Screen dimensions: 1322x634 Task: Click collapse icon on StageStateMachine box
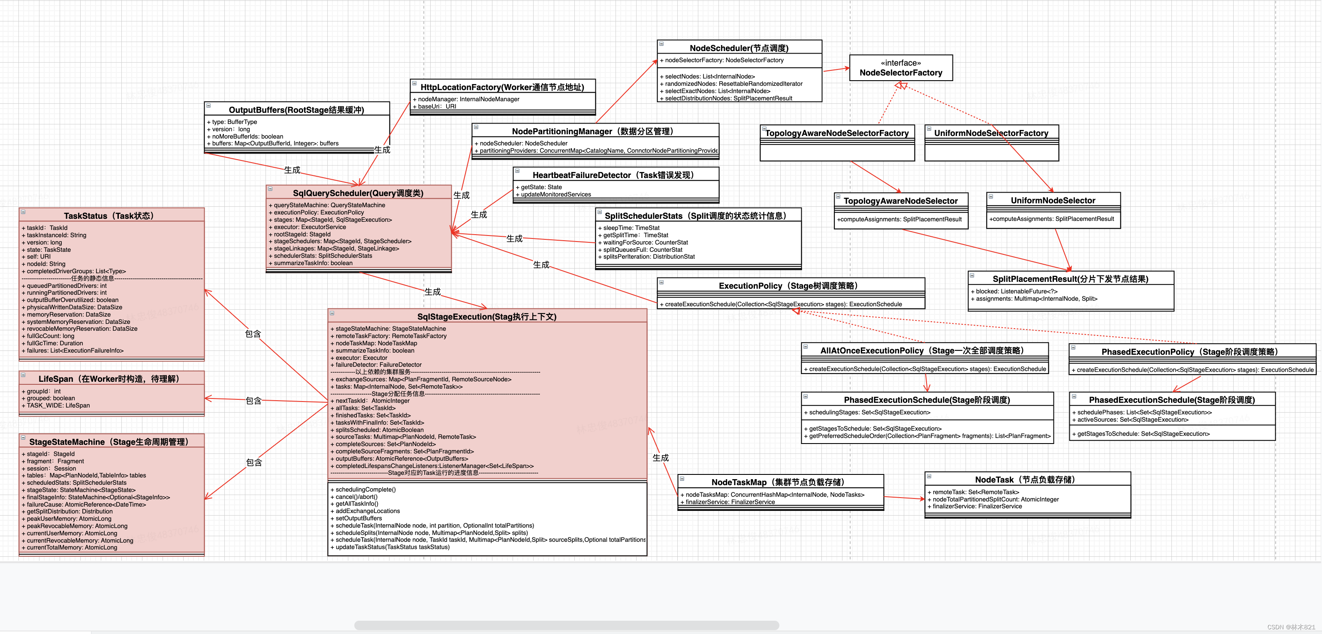[x=23, y=438]
